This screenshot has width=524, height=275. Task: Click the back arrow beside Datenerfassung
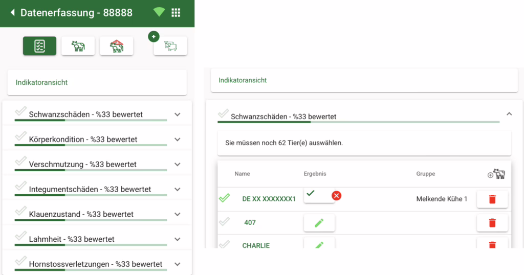click(12, 13)
